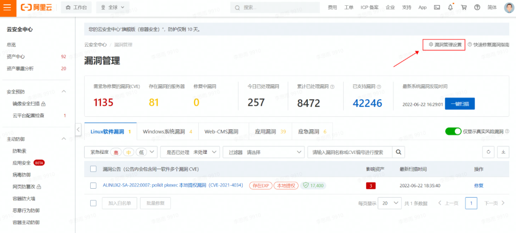Image resolution: width=516 pixels, height=233 pixels.
Task: Open the 过滤器 dropdown
Action: [x=264, y=152]
